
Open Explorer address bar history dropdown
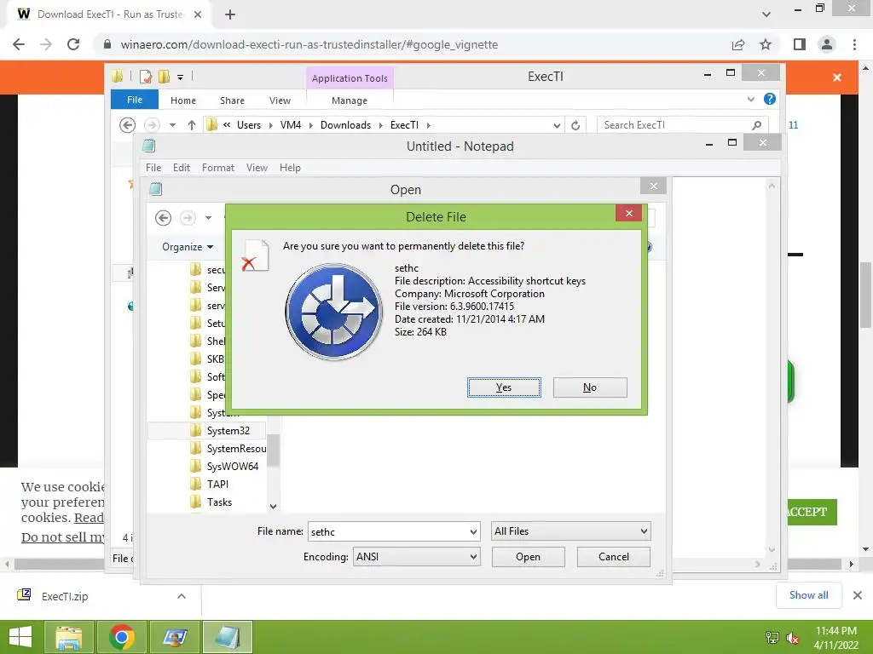pyautogui.click(x=557, y=126)
